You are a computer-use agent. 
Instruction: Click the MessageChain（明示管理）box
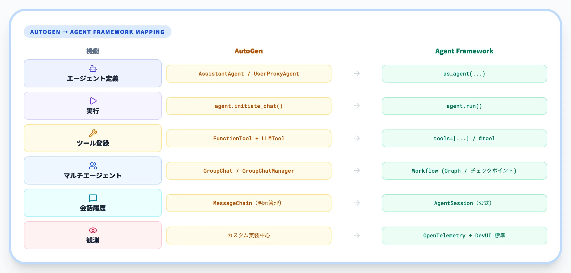249,203
